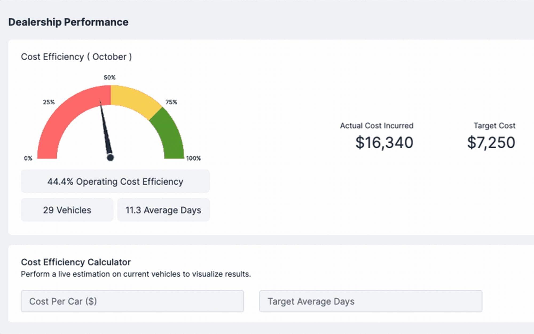Open the 11.3 Average Days badge
Screen dimensions: 534x334
tap(163, 210)
